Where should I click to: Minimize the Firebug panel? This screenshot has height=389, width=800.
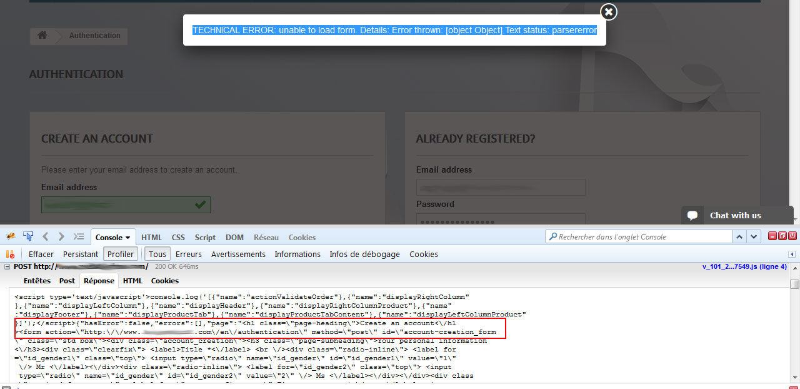point(772,236)
